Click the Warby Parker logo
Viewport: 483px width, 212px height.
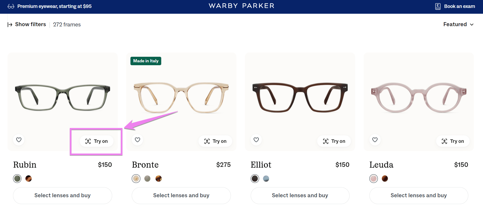pos(241,6)
